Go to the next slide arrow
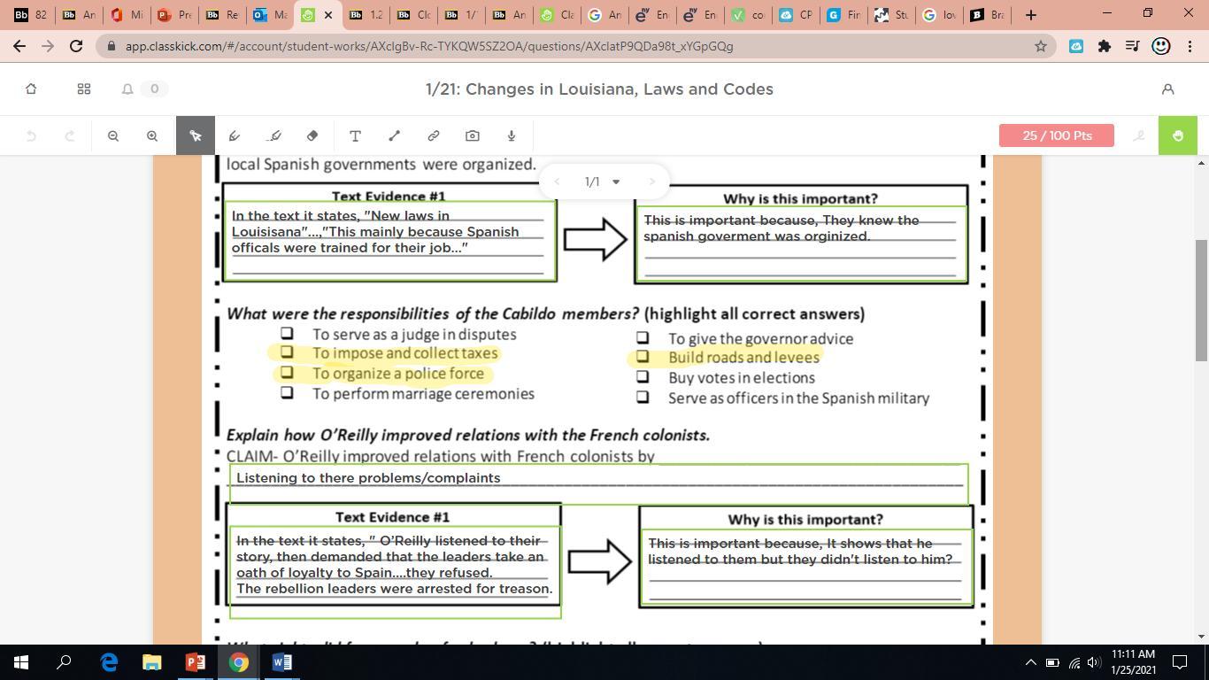The width and height of the screenshot is (1209, 680). point(652,182)
